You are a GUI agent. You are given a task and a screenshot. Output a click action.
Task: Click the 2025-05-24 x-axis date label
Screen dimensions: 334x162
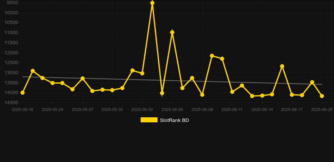pyautogui.click(x=52, y=110)
